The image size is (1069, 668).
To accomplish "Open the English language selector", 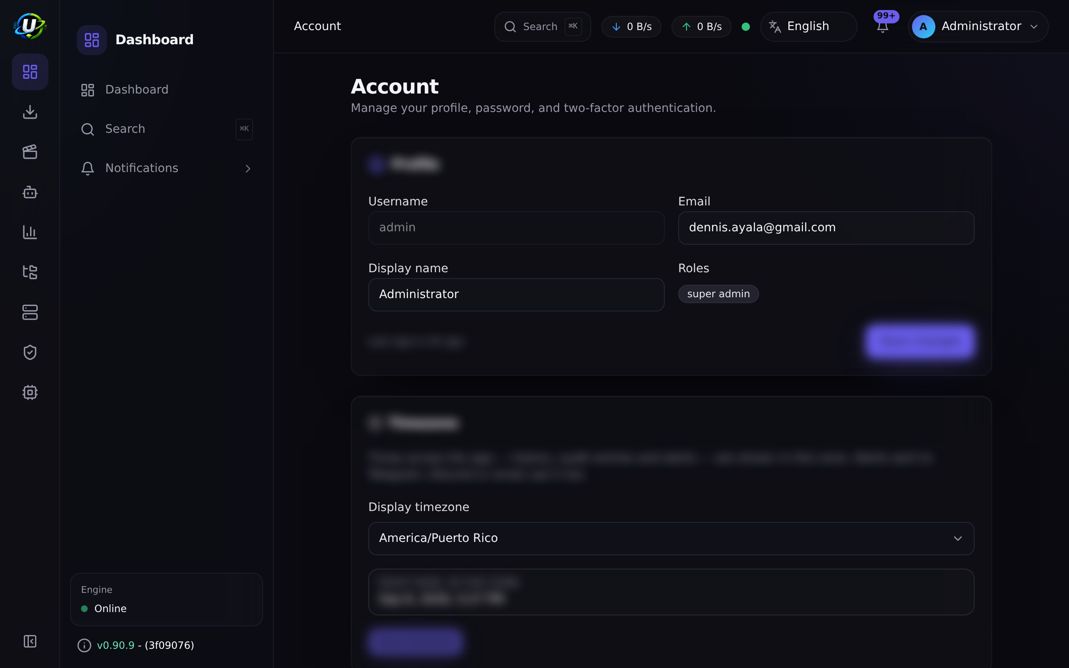I will point(808,26).
